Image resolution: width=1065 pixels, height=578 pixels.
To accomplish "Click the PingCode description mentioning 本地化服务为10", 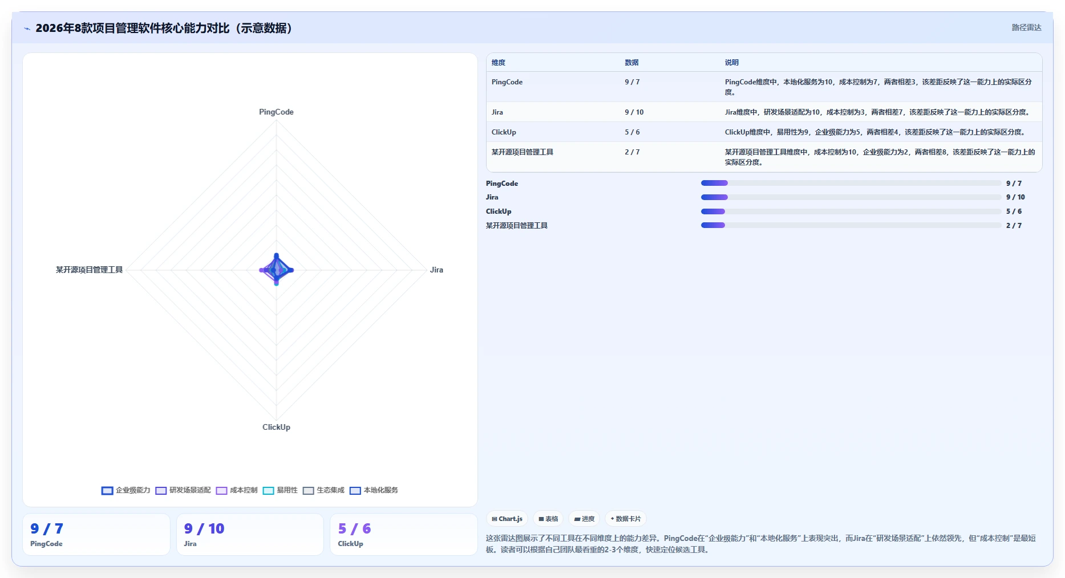I will coord(878,87).
